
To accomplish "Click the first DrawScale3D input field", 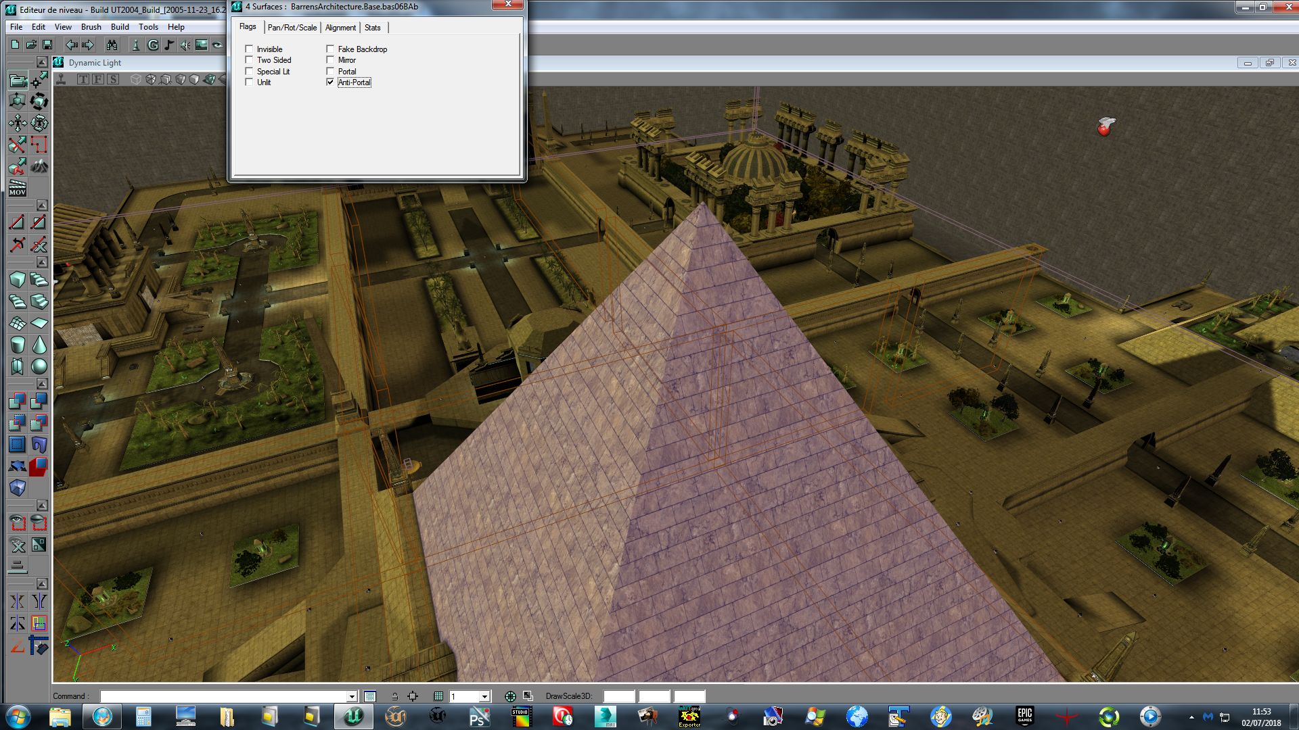I will coord(618,696).
